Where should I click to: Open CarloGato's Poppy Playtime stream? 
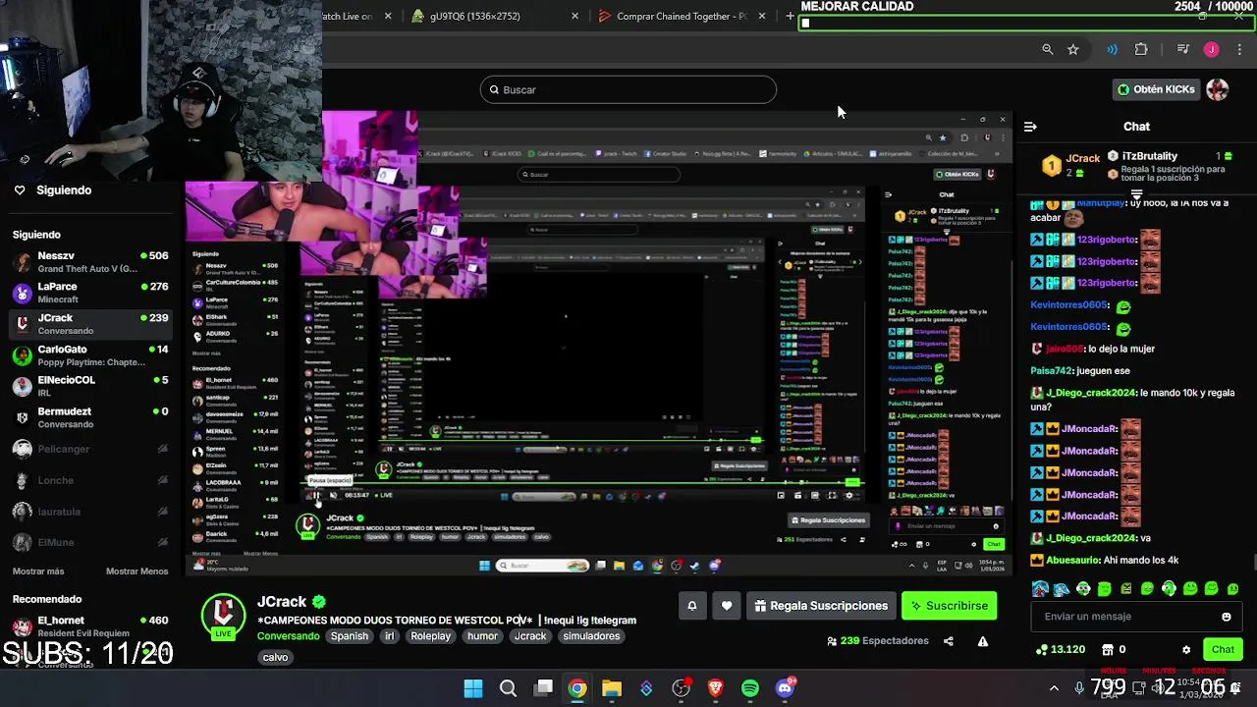[x=90, y=355]
